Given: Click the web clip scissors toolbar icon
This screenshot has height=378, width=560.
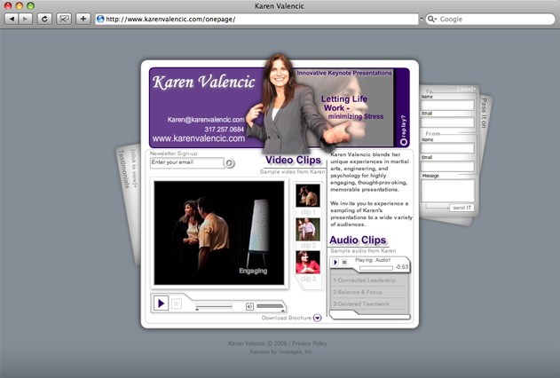Looking at the screenshot, I should 64,19.
